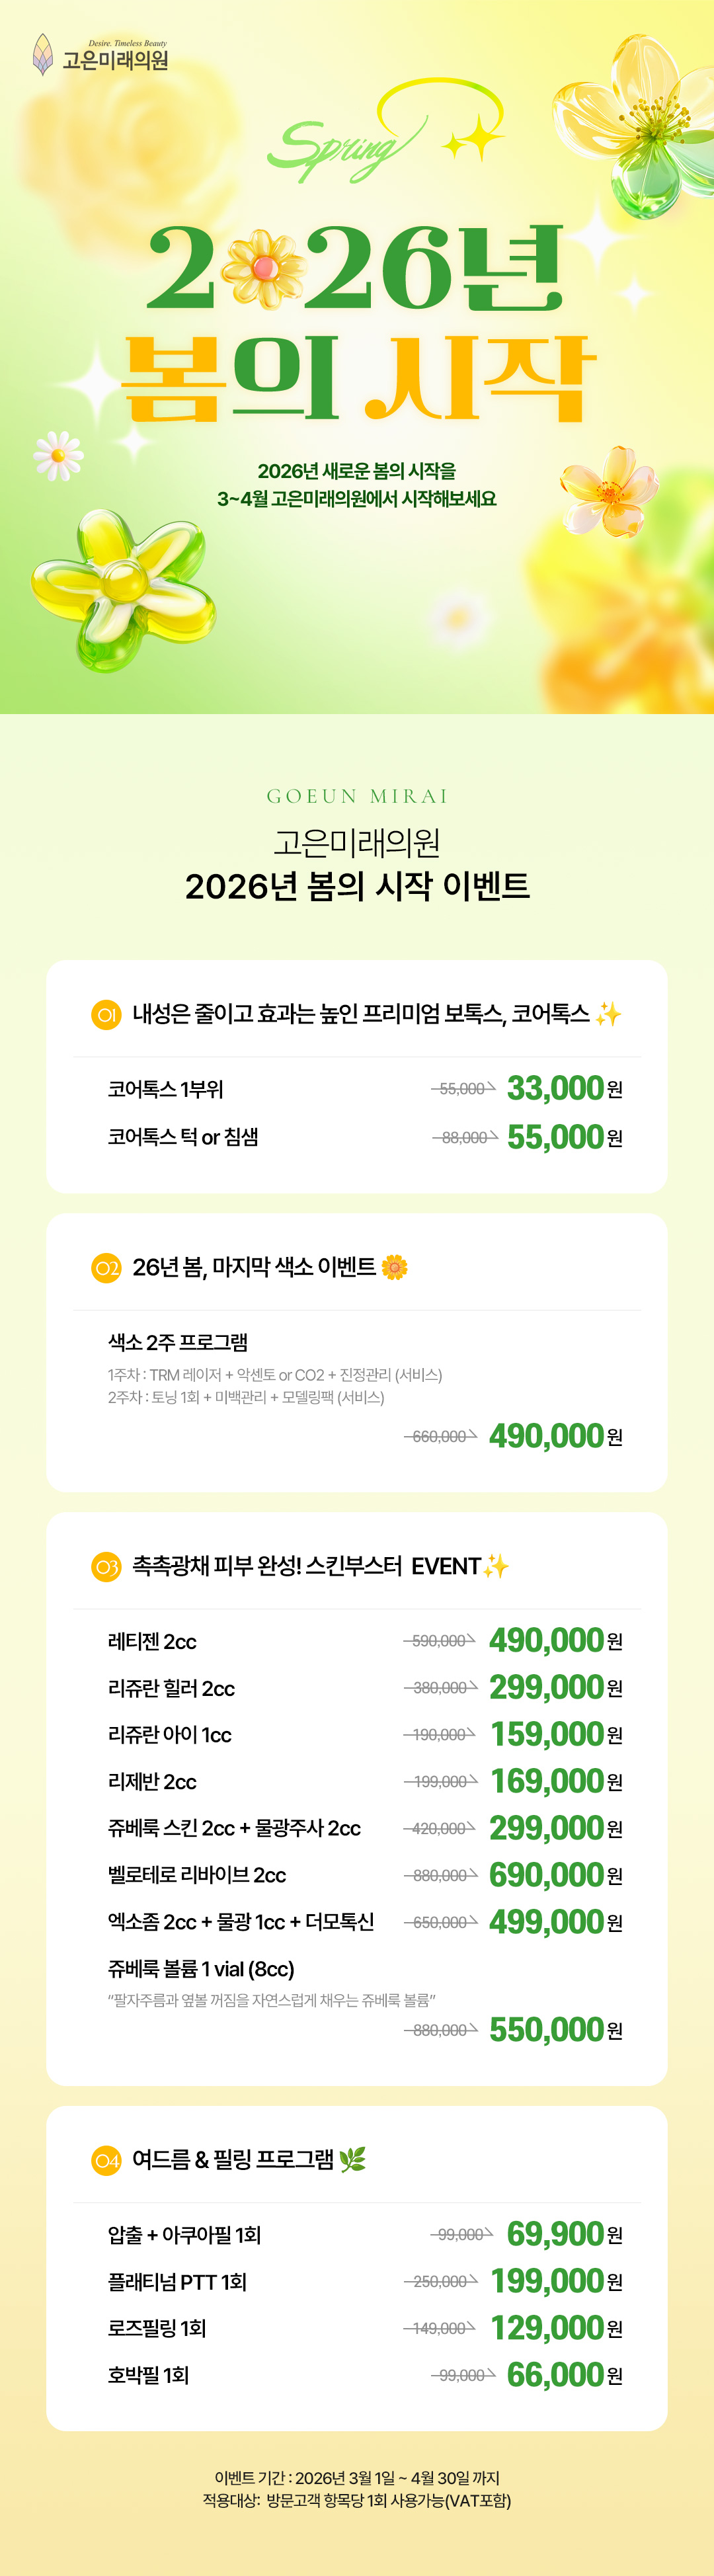Click the sparkle emoji after 코어톡스 heading
This screenshot has height=2576, width=714.
[608, 1015]
